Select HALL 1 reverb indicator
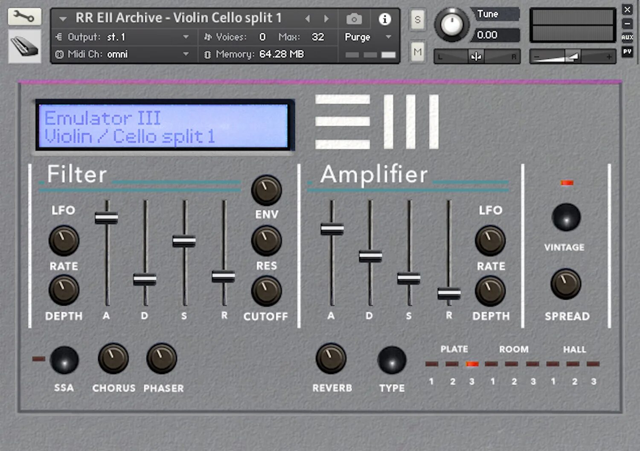This screenshot has height=451, width=640. 553,364
